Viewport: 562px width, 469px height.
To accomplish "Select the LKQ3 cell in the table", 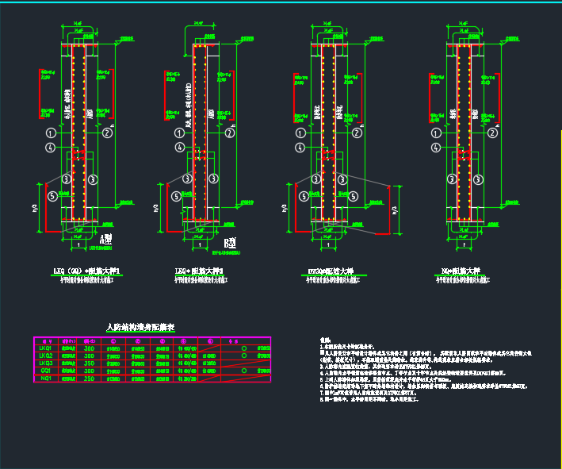I will pos(46,363).
